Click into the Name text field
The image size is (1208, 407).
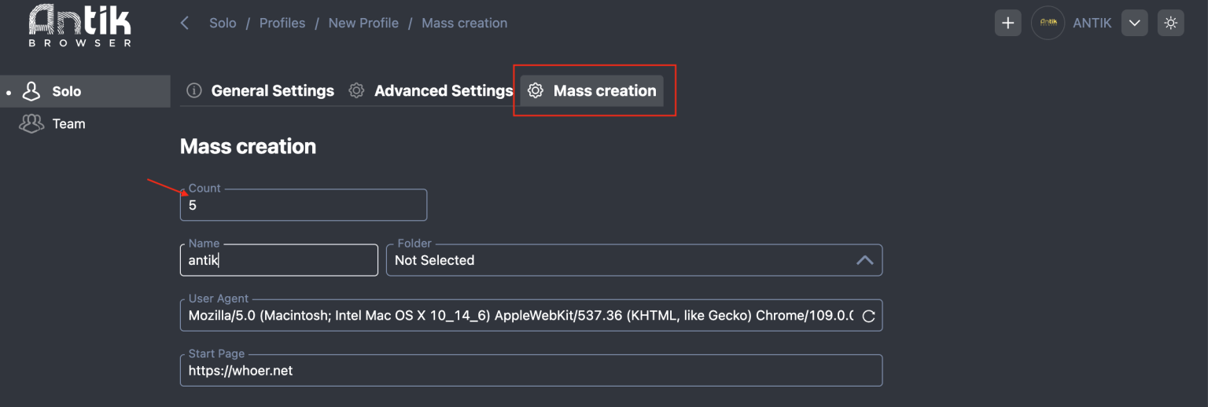pyautogui.click(x=278, y=260)
